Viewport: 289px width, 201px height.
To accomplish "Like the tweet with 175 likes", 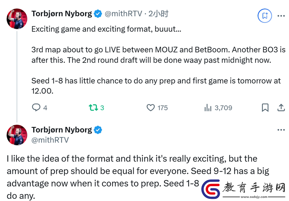I will click(151, 108).
